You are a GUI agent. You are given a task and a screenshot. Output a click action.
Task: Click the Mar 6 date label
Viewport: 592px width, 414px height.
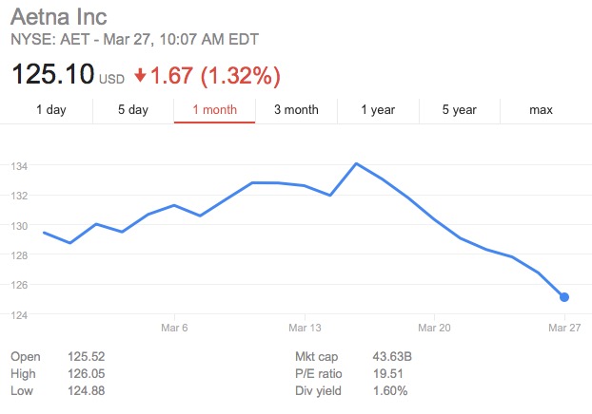tap(174, 327)
